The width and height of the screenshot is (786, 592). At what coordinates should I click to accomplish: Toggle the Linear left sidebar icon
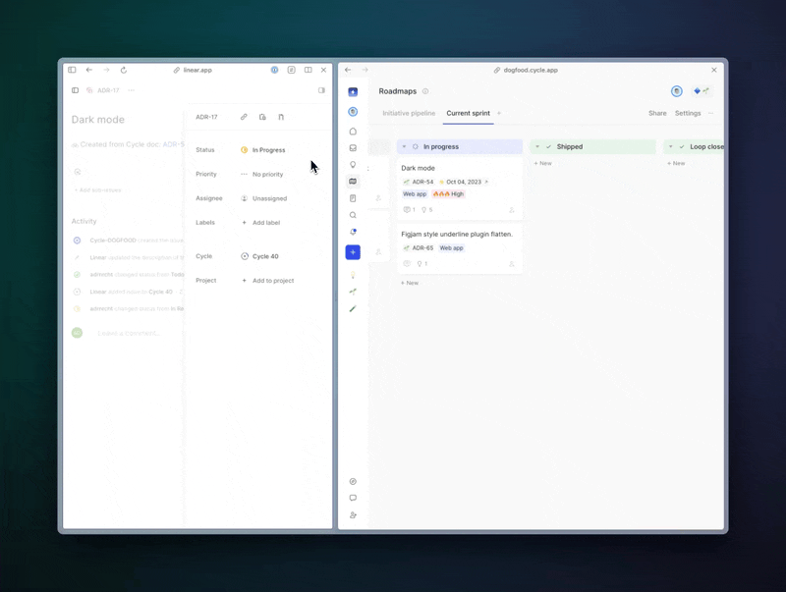click(x=75, y=90)
